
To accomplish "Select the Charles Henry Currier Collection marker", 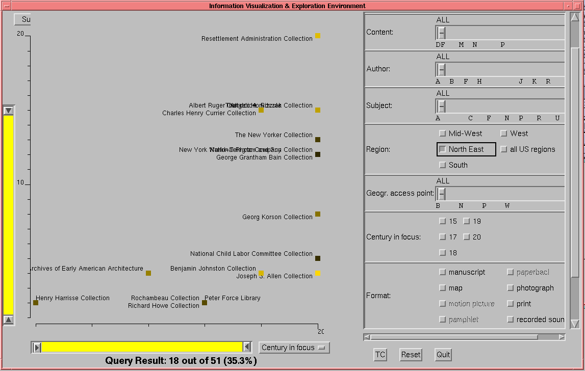I will point(261,110).
